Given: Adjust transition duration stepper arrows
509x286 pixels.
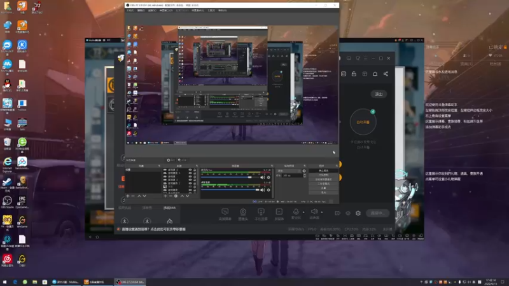Looking at the screenshot, I should point(304,175).
